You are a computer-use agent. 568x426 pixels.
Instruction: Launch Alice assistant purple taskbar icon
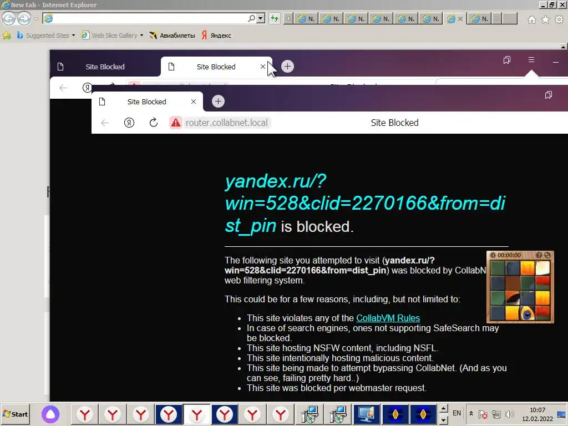(x=50, y=414)
